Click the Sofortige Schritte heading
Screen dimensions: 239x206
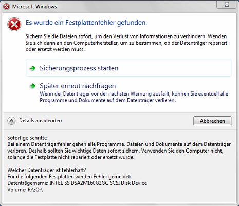pyautogui.click(x=27, y=138)
